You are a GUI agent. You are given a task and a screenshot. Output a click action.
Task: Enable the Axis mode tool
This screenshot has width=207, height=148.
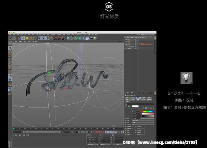(x=10, y=72)
